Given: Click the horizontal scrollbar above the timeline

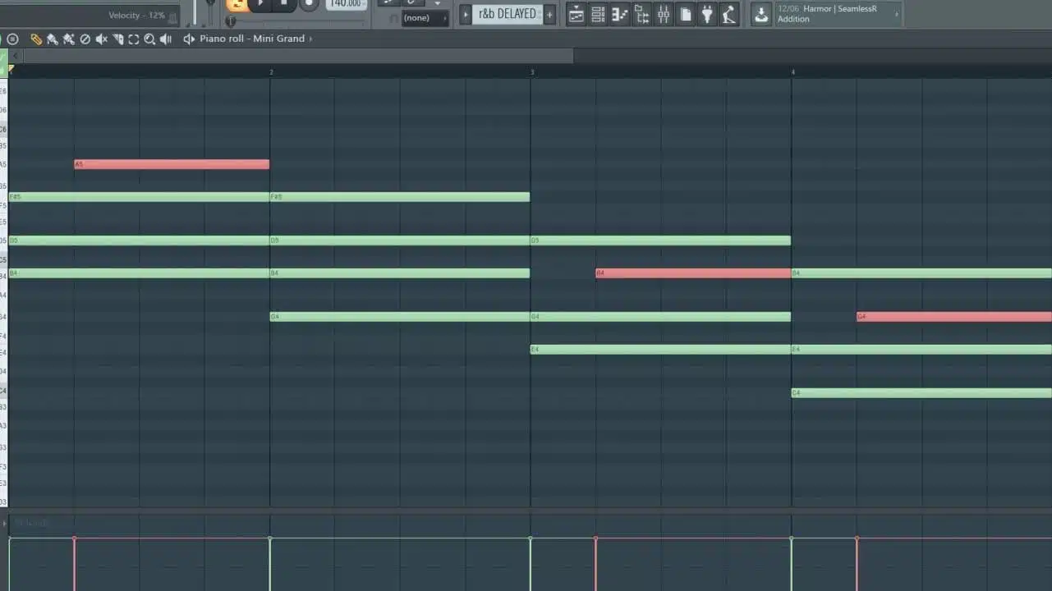Looking at the screenshot, I should tap(298, 56).
